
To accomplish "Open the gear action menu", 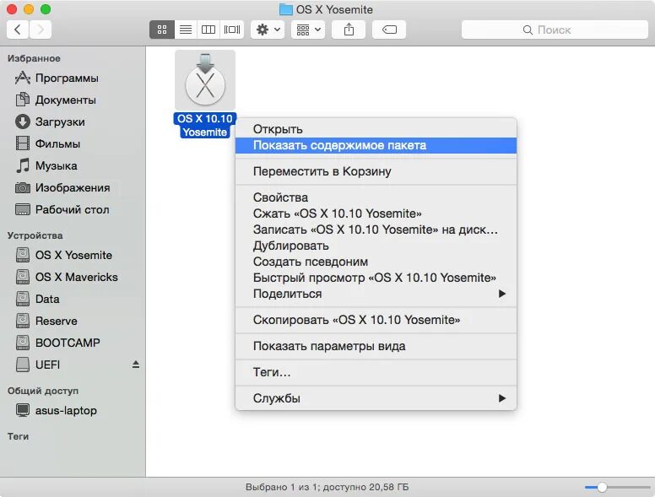I will point(268,30).
